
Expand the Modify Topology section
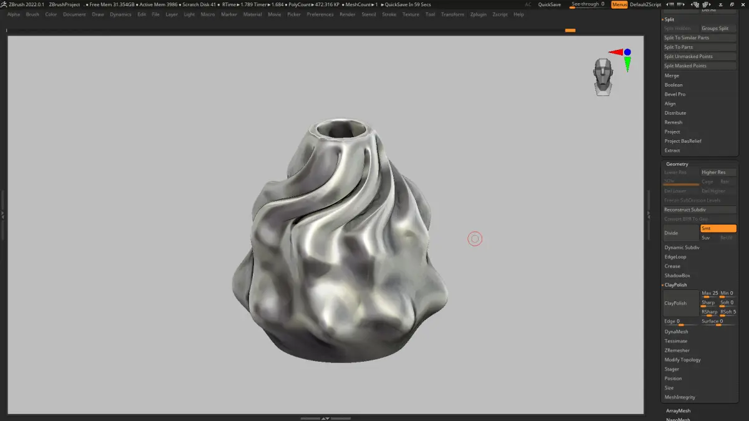tap(683, 360)
